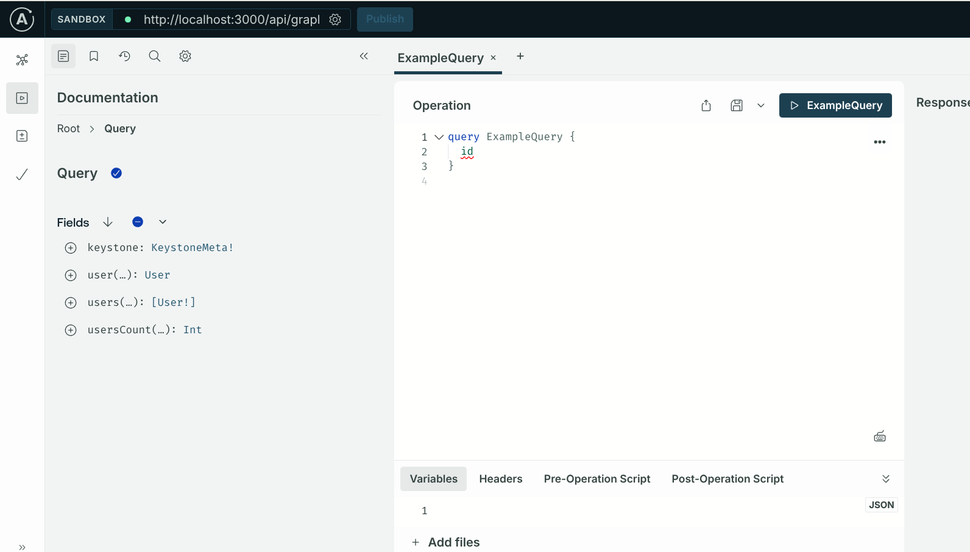The image size is (970, 552).
Task: Click the share operation icon
Action: coord(706,105)
